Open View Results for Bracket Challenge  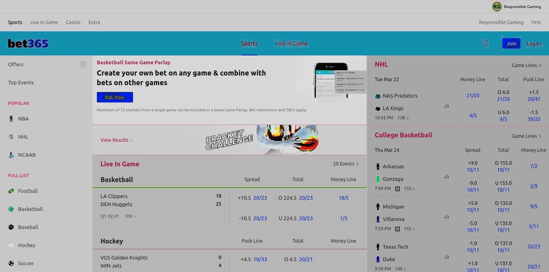coord(117,140)
